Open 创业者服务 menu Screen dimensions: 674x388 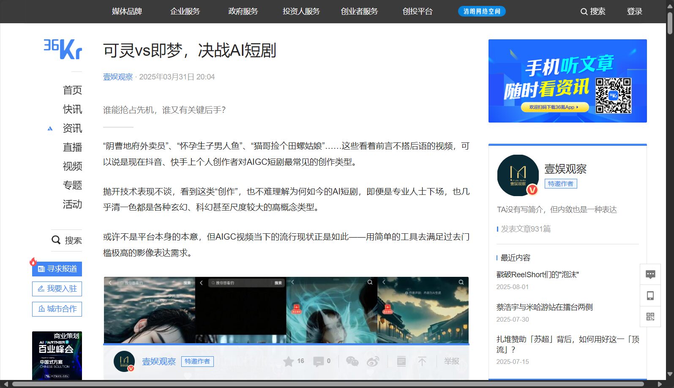point(359,11)
